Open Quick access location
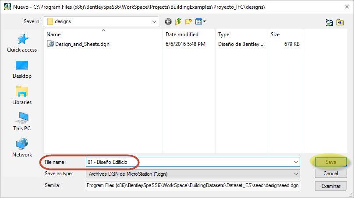 (x=22, y=43)
